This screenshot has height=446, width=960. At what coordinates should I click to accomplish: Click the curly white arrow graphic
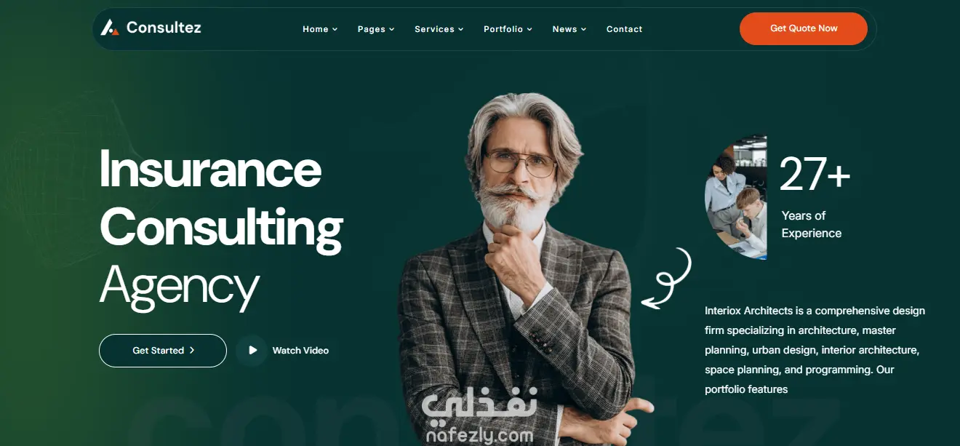coord(666,279)
